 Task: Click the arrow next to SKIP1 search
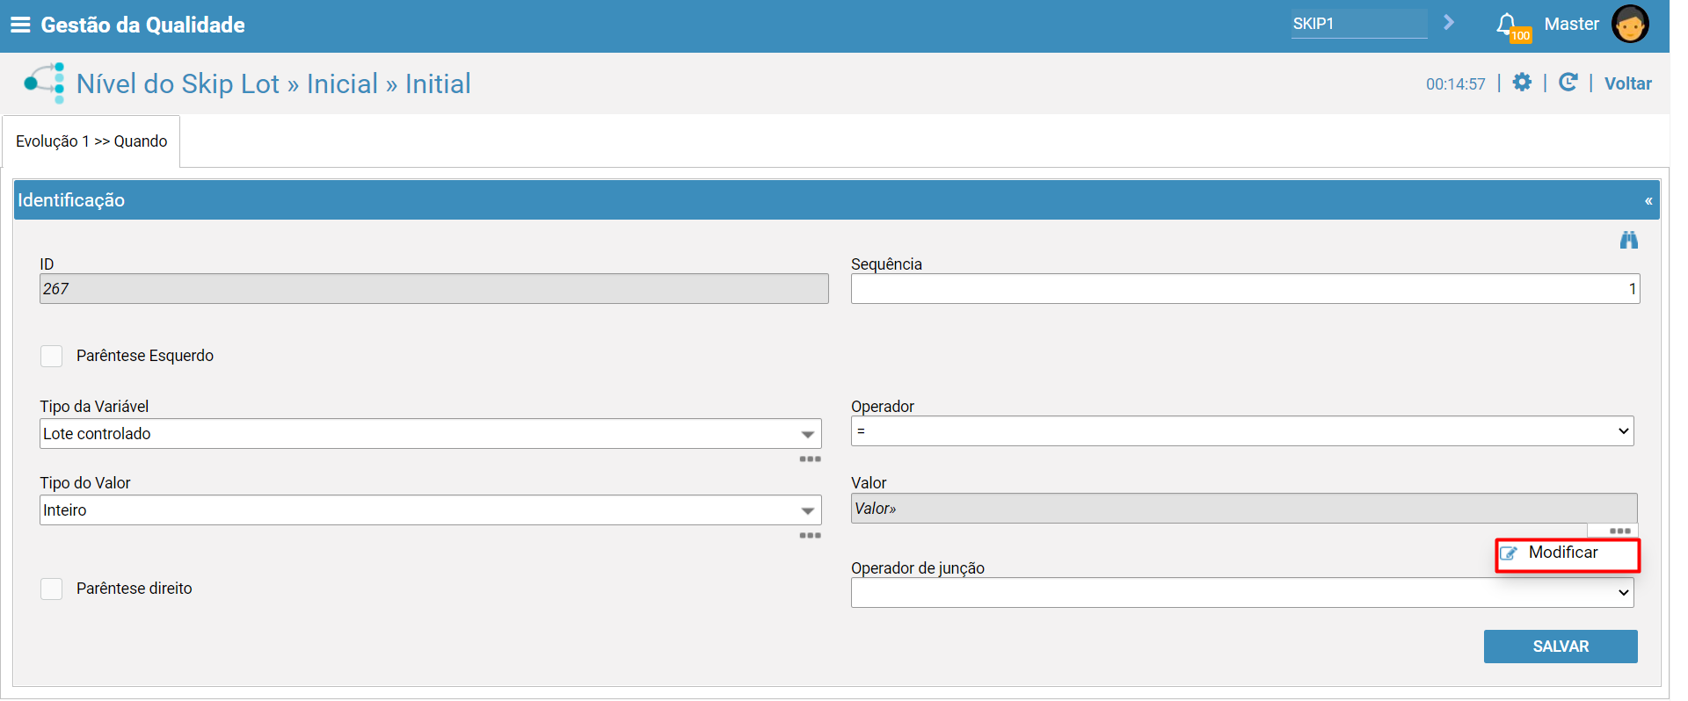[1449, 23]
